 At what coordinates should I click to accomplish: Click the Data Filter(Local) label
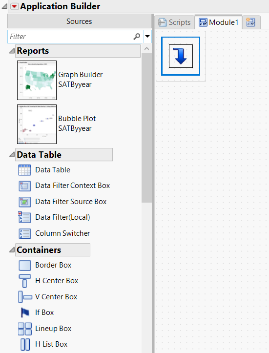[62, 217]
